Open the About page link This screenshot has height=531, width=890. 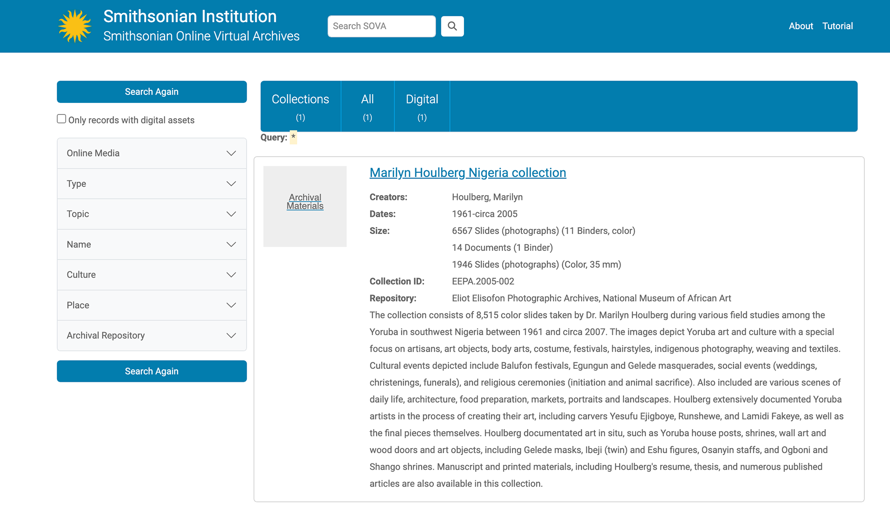pyautogui.click(x=801, y=26)
